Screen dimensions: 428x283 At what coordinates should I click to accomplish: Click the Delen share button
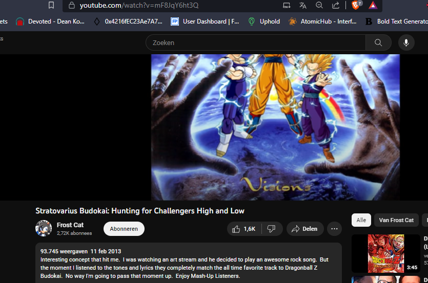click(x=305, y=229)
